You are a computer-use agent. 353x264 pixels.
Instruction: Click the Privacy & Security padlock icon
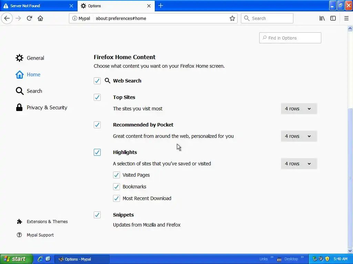point(19,108)
